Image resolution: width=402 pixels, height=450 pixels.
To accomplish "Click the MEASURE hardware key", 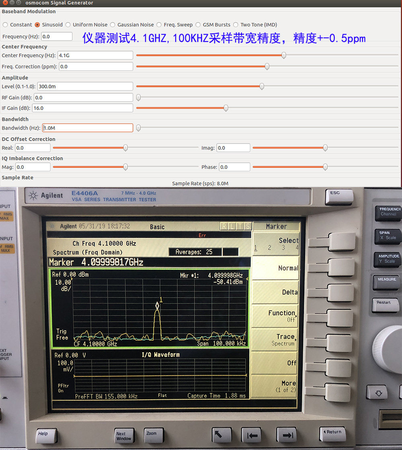I will point(386,282).
